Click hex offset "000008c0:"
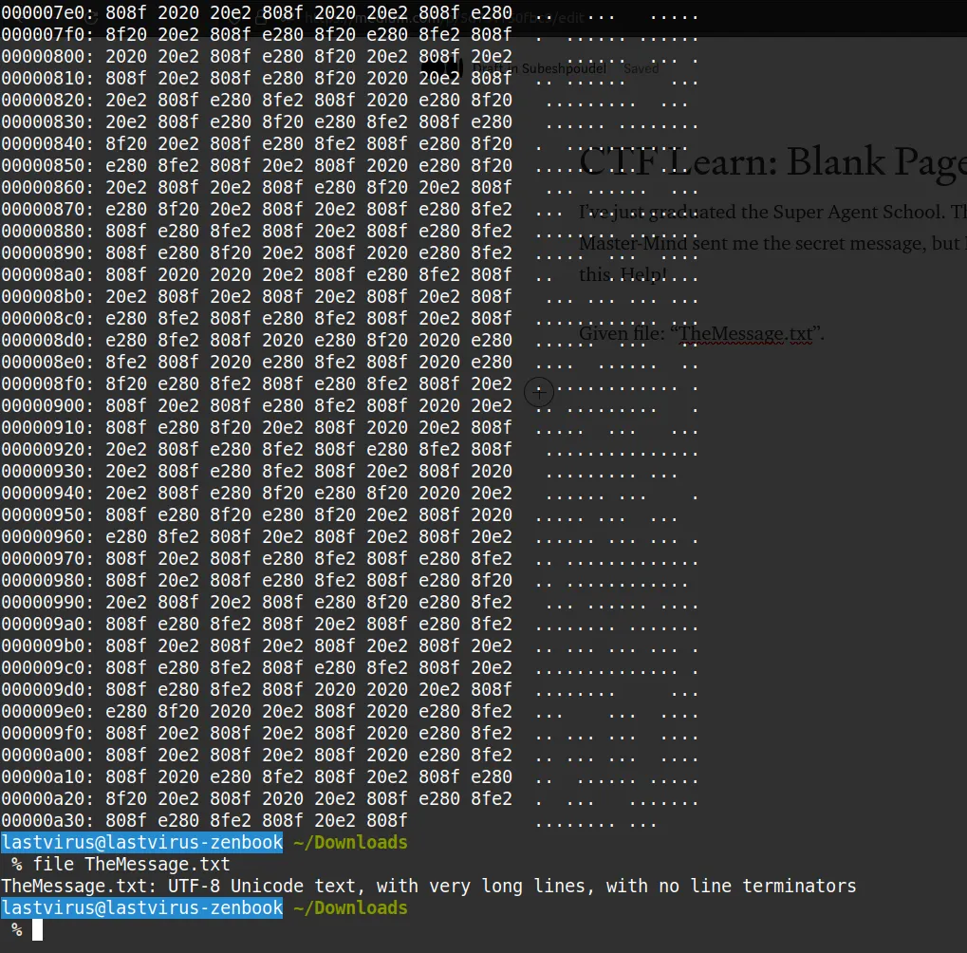This screenshot has height=953, width=967. tap(47, 318)
